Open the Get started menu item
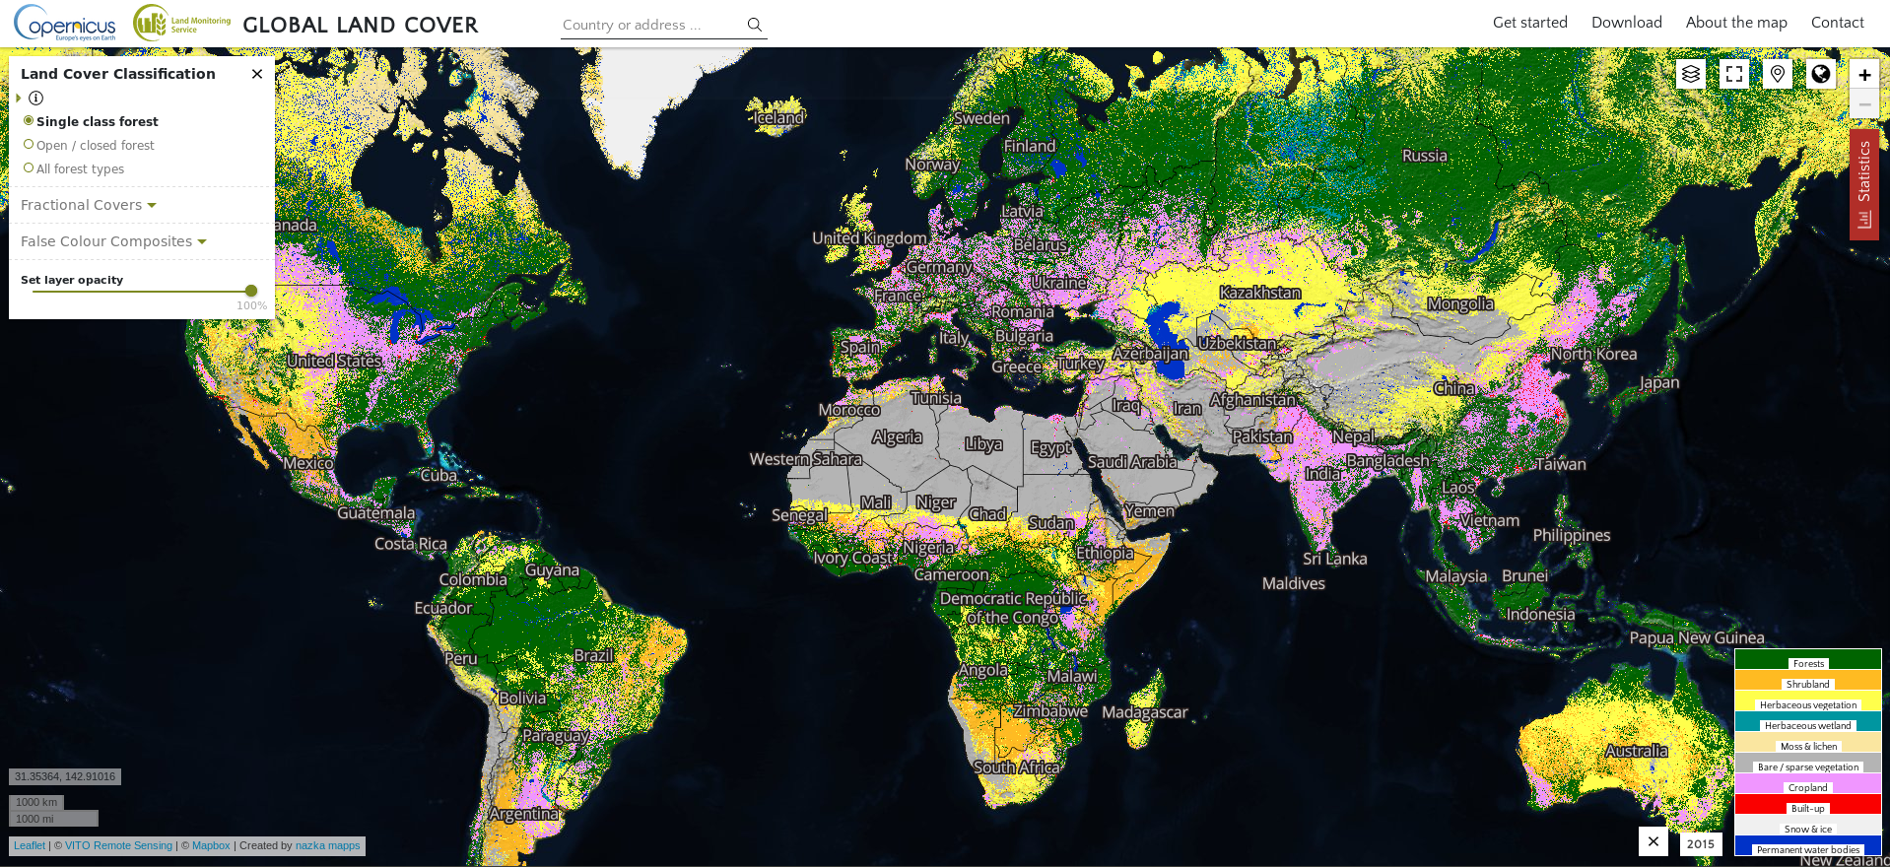 tap(1529, 23)
